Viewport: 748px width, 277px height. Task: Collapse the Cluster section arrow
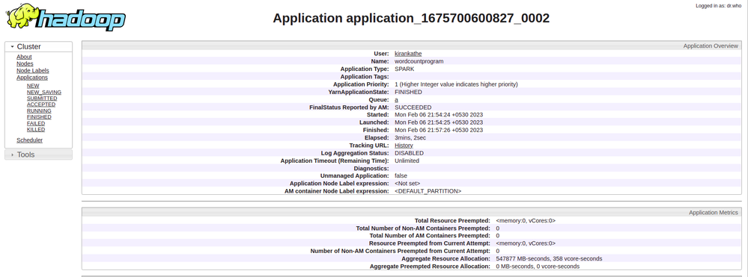tap(13, 46)
